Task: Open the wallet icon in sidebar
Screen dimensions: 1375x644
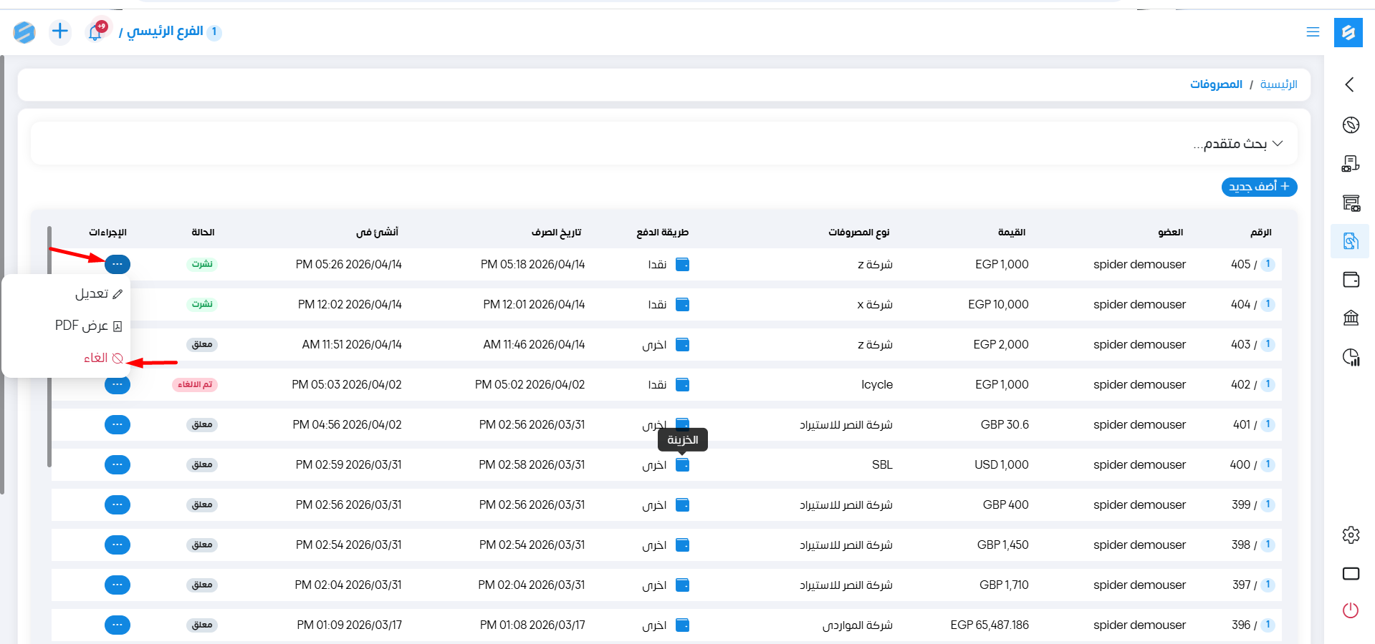Action: tap(1351, 280)
